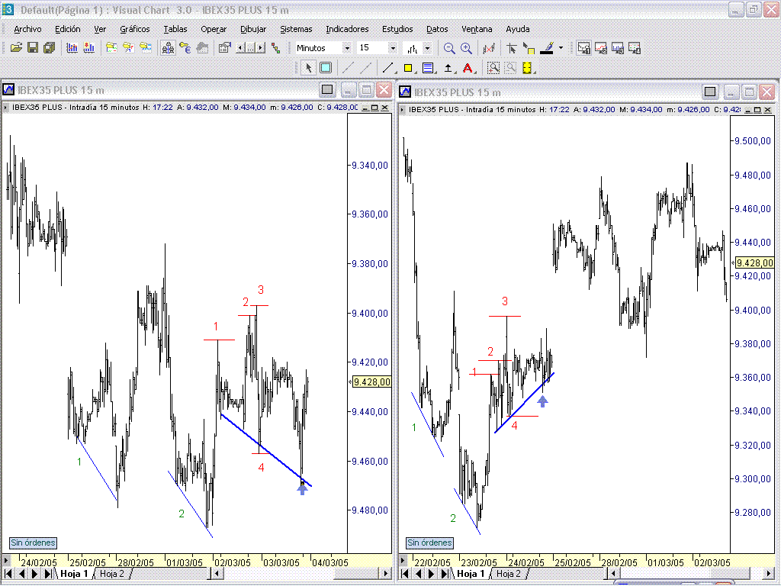This screenshot has height=586, width=781.
Task: Open the Sistemas menu
Action: [296, 29]
